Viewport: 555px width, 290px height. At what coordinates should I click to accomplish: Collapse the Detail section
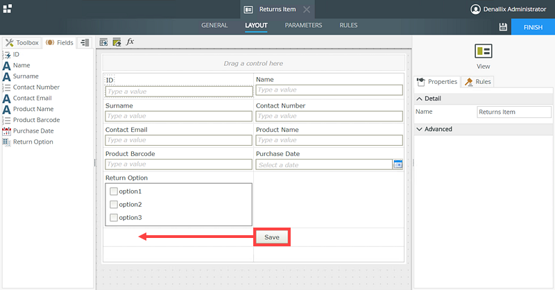tap(420, 99)
